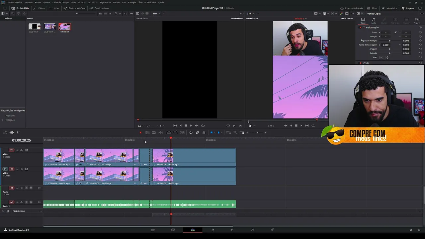Select the arrow Selection Mode tool
This screenshot has width=425, height=239.
click(140, 133)
